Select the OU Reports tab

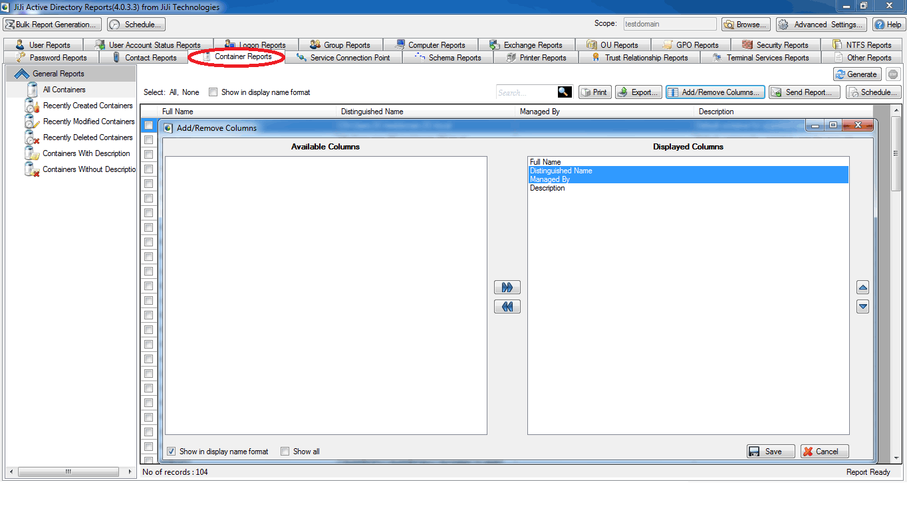[x=612, y=45]
